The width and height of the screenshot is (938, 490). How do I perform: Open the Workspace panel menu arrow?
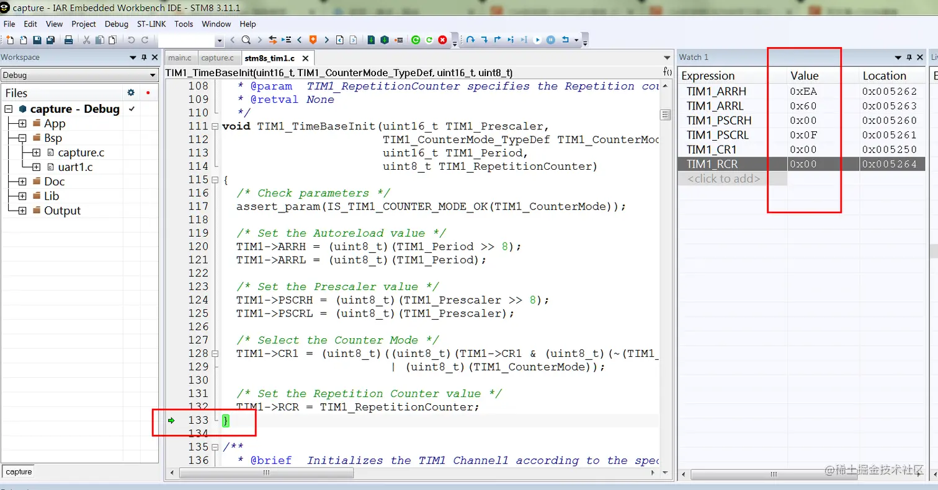coord(133,57)
